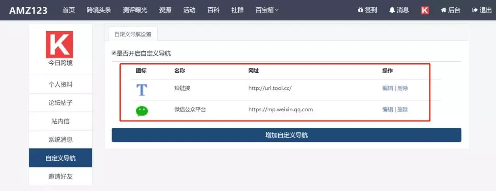This screenshot has height=191, width=496.
Task: Click 编辑 for 短链接 row
Action: pyautogui.click(x=388, y=88)
